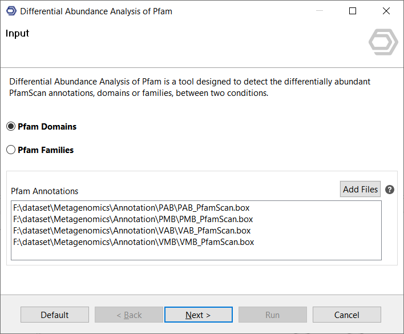The height and width of the screenshot is (334, 404).
Task: Click the hexagon logo in the header
Action: coord(383,42)
